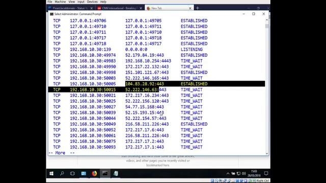Maximize the Command Prompt window
The height and width of the screenshot is (183, 326).
coord(254,14)
